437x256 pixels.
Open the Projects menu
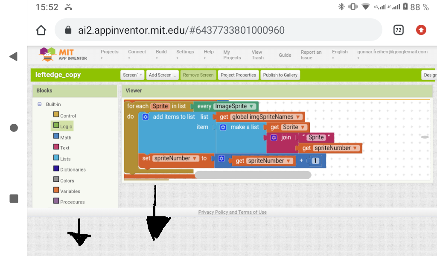109,54
